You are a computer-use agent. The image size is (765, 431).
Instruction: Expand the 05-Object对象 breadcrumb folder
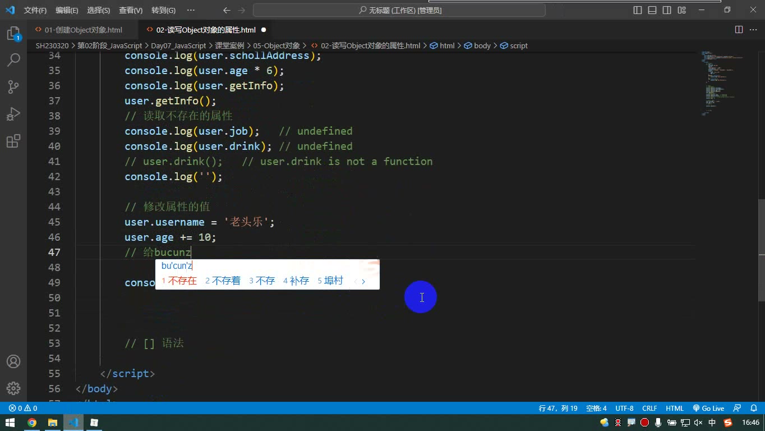(276, 45)
